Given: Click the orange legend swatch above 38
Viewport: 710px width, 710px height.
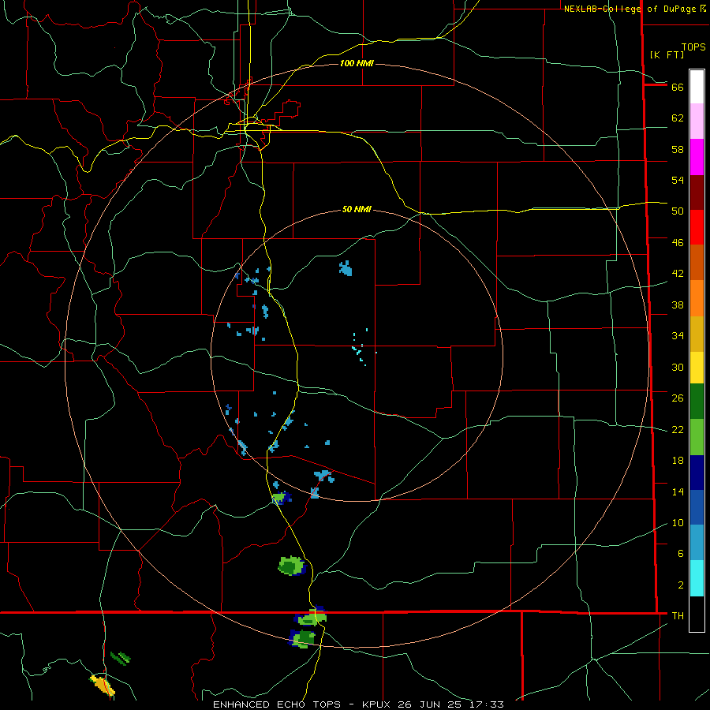Looking at the screenshot, I should 697,298.
